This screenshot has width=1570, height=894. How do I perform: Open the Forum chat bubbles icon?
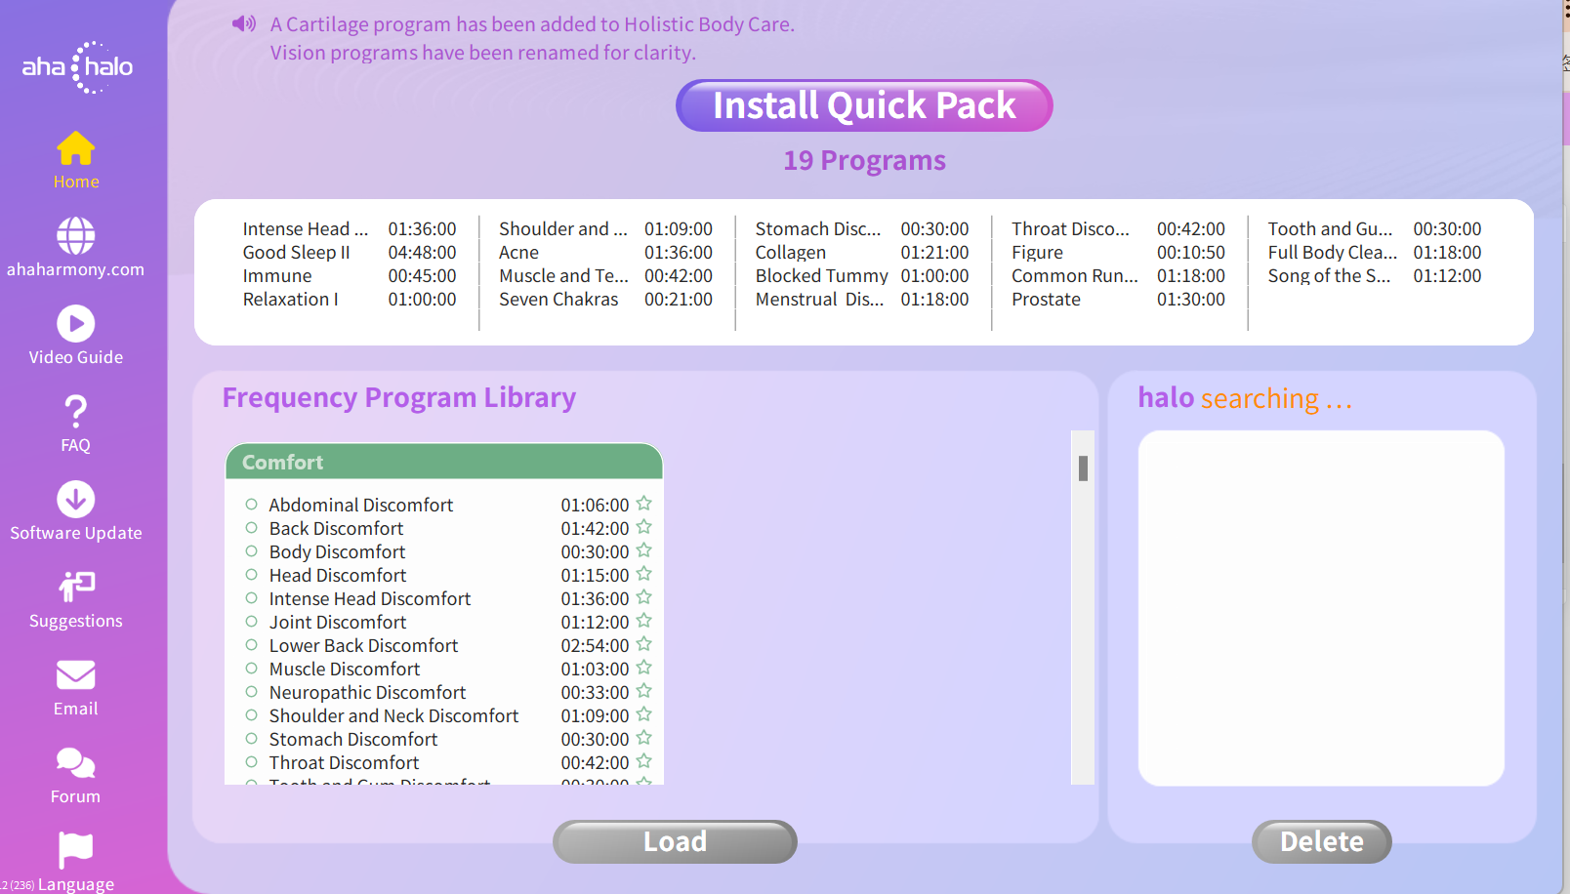pyautogui.click(x=76, y=762)
